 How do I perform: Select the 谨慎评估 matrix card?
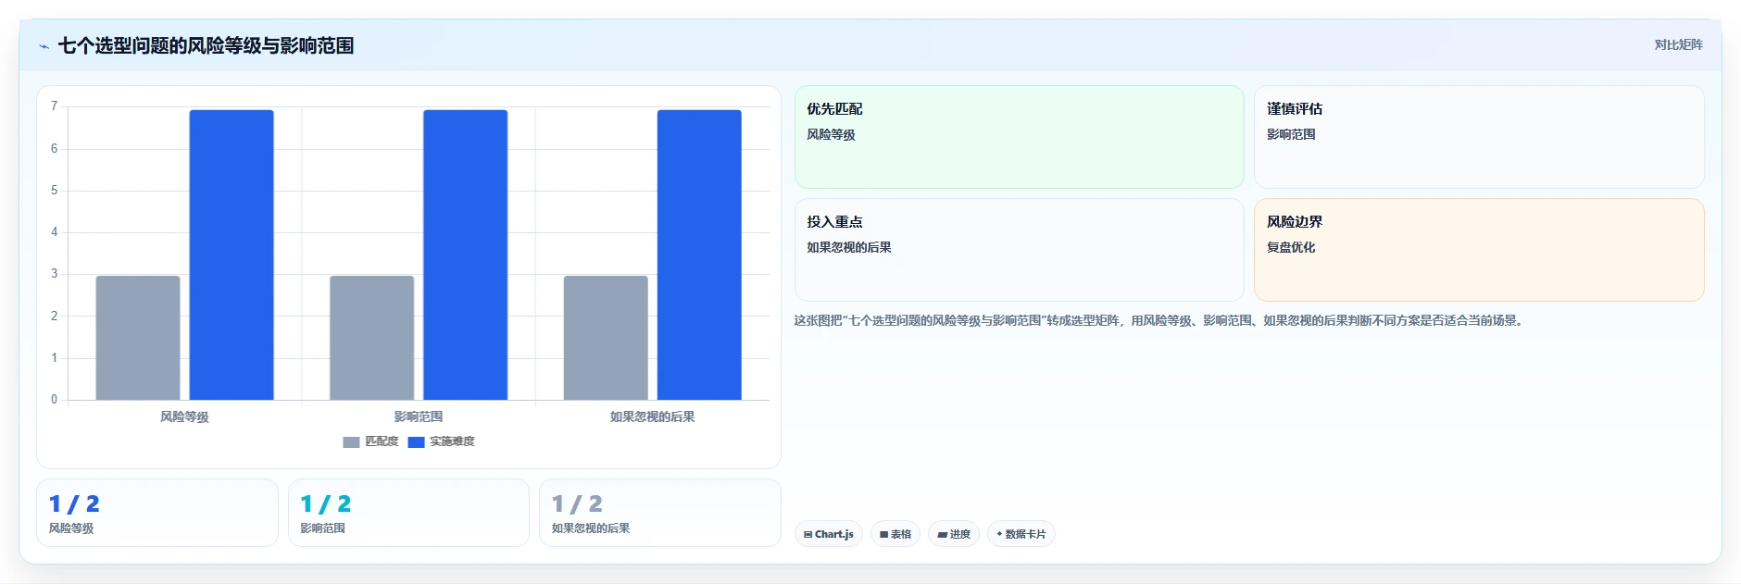point(1479,137)
